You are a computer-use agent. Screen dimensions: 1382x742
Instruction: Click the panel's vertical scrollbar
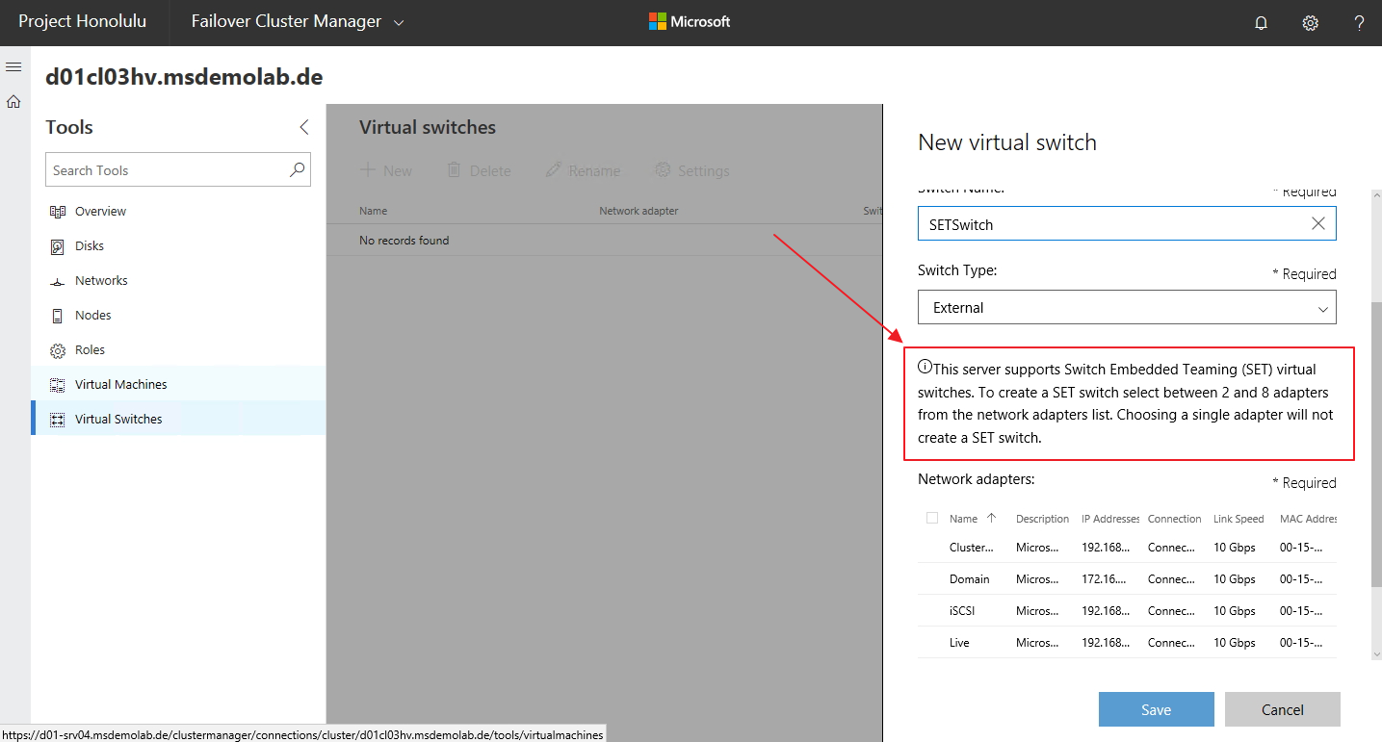(x=1375, y=443)
